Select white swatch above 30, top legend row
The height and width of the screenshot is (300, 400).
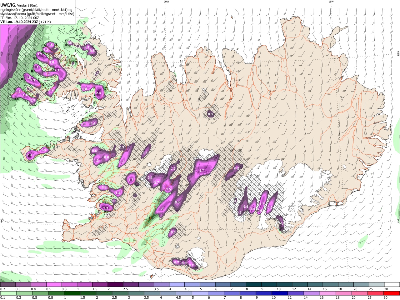[392, 285]
